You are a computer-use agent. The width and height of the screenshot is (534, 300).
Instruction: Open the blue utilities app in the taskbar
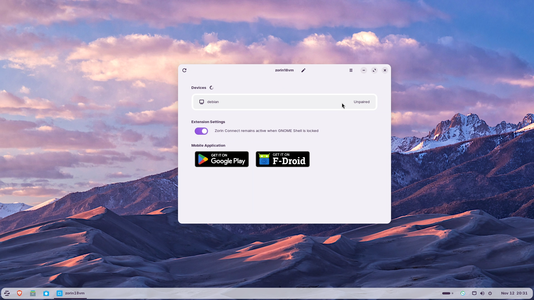coord(46,293)
